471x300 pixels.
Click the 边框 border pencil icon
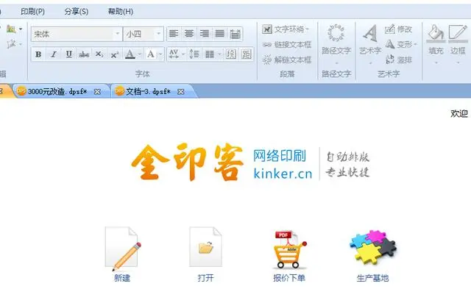(x=458, y=32)
